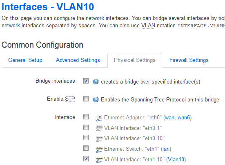Enable the STP checkbox
The width and height of the screenshot is (225, 165).
pos(86,99)
